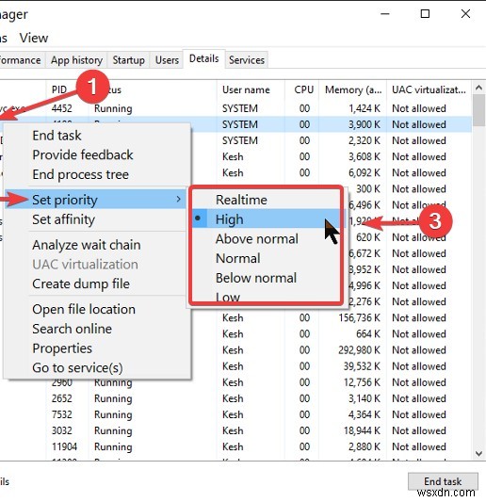Click the vertical scrollbar thumb
This screenshot has height=502, width=486.
[x=479, y=110]
